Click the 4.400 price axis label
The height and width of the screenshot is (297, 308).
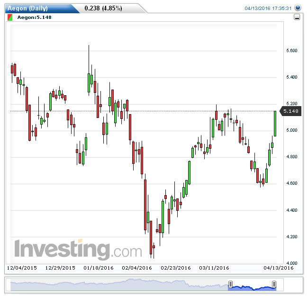[292, 210]
